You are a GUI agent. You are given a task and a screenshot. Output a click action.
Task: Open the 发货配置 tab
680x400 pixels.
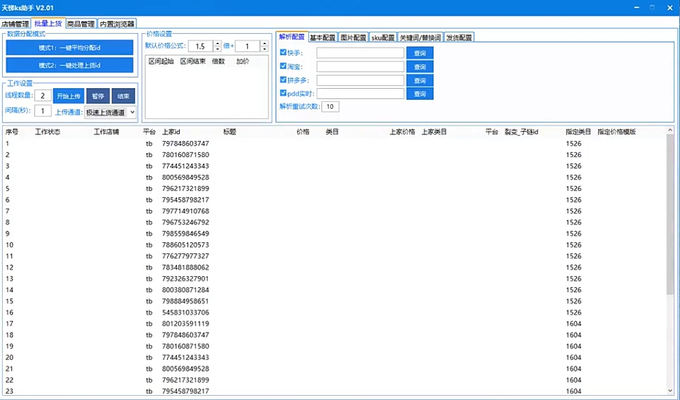pyautogui.click(x=459, y=38)
